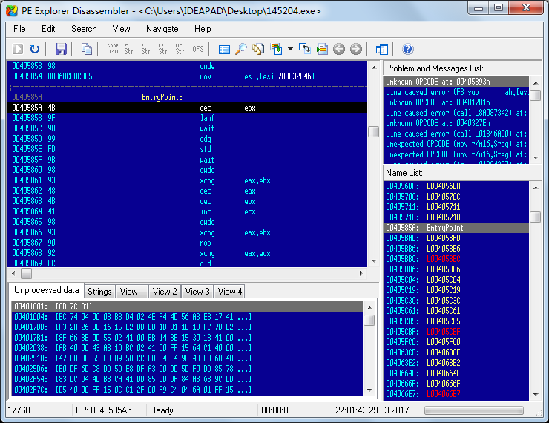Image resolution: width=549 pixels, height=423 pixels.
Task: Open dropdown arrow next to the green-arrow icon
Action: [290, 49]
